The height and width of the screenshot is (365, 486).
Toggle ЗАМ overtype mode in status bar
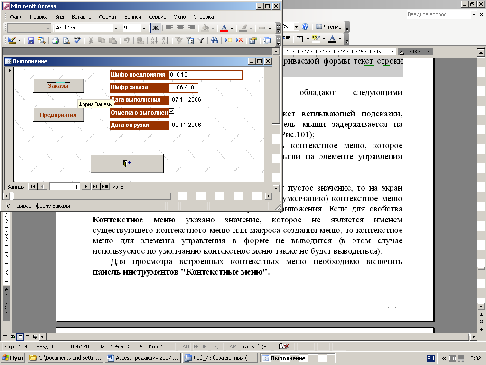coord(231,346)
